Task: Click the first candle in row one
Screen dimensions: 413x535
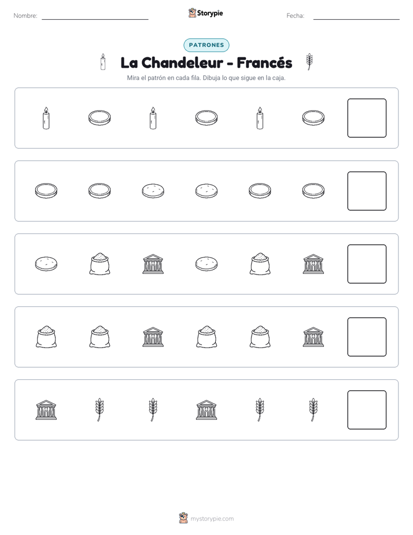Action: pyautogui.click(x=46, y=118)
